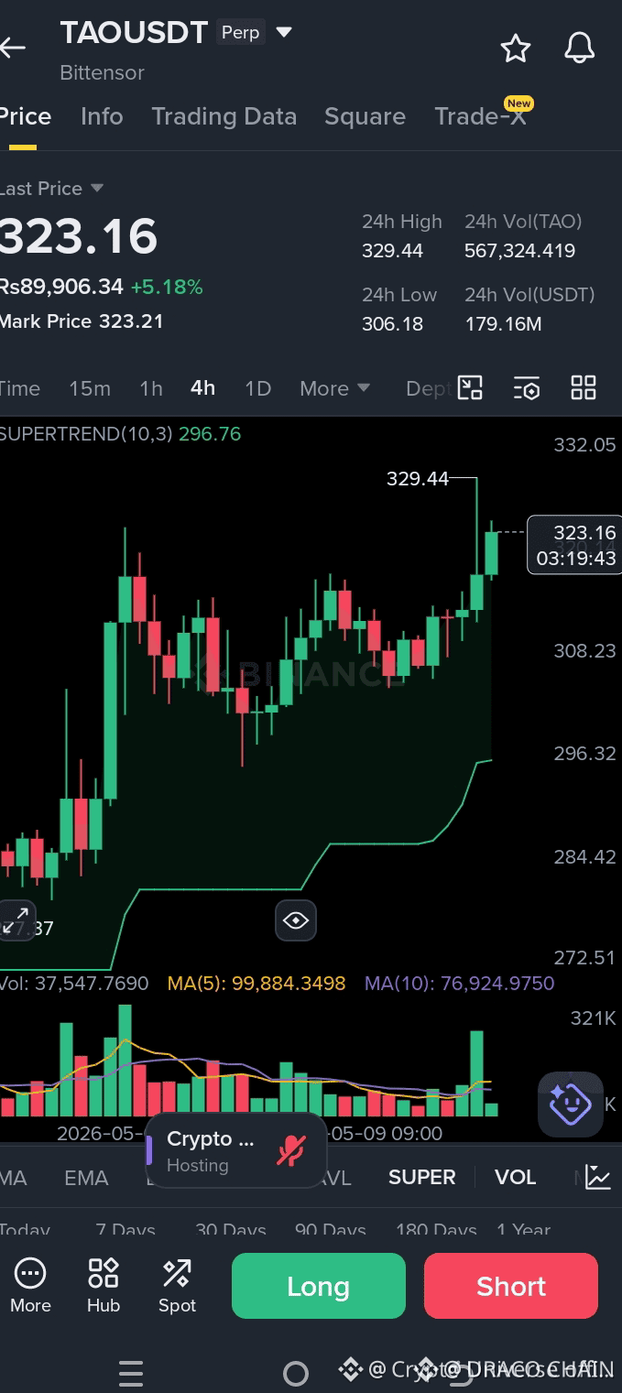The width and height of the screenshot is (622, 1393).
Task: Tap the green Long button
Action: tap(319, 1286)
